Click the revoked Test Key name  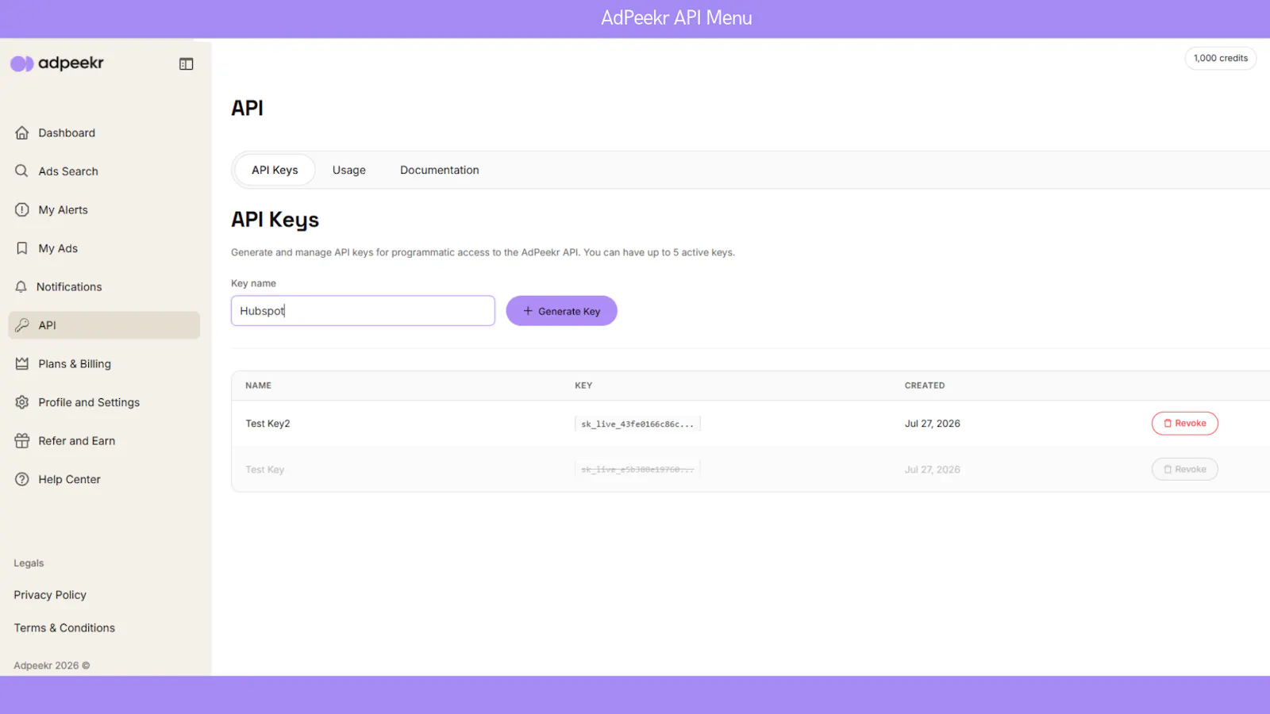(264, 470)
